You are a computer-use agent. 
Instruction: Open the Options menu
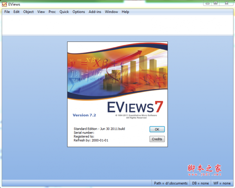coord(79,12)
